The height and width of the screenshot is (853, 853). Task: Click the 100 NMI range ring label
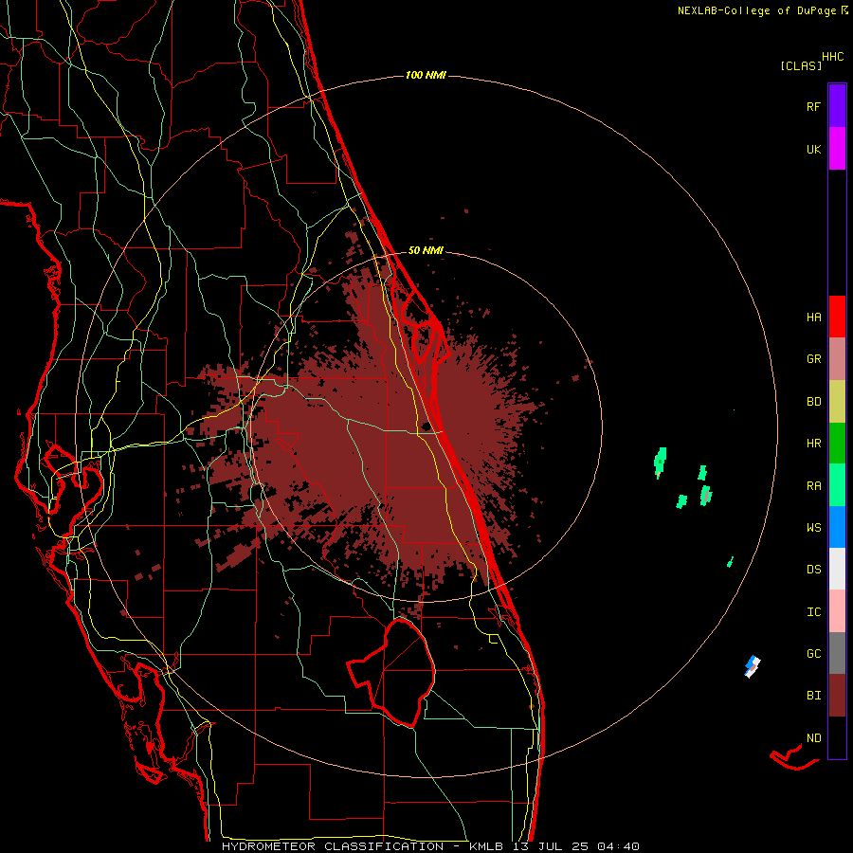(426, 75)
